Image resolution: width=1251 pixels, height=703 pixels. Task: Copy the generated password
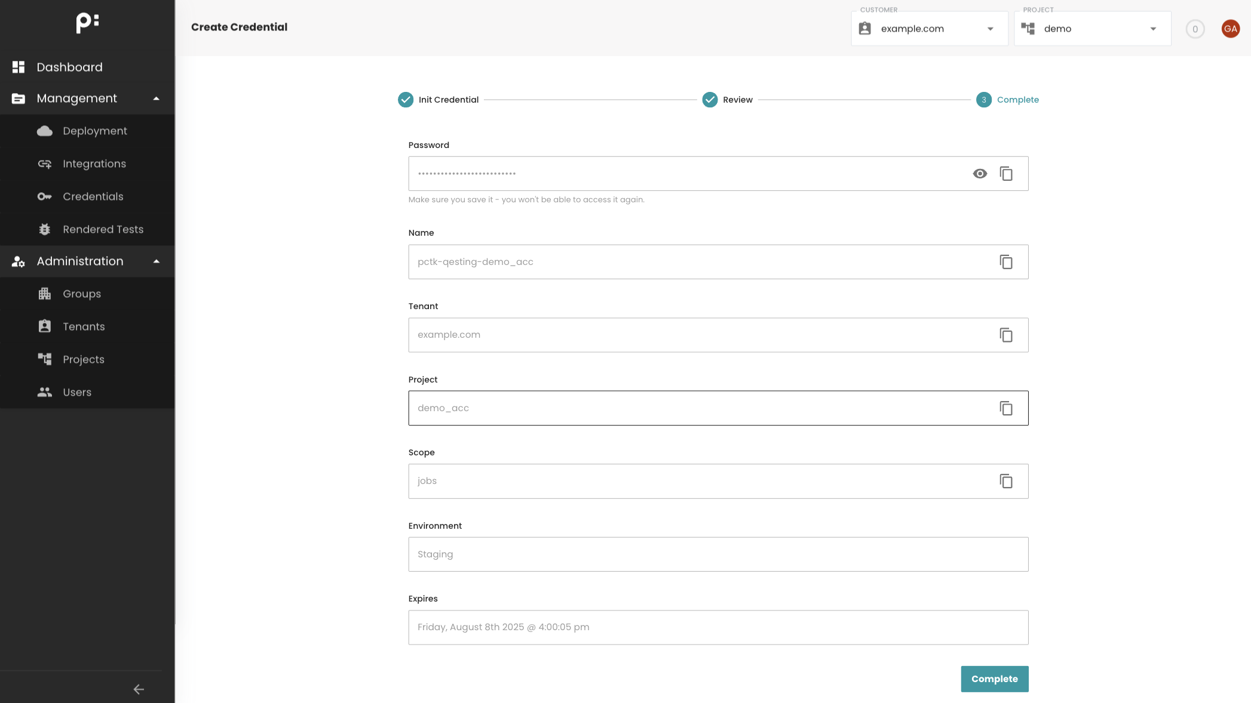click(1007, 173)
